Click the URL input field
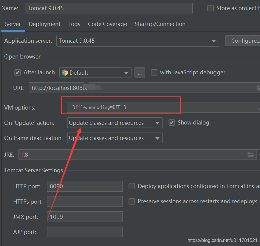The width and height of the screenshot is (260, 246). [144, 88]
